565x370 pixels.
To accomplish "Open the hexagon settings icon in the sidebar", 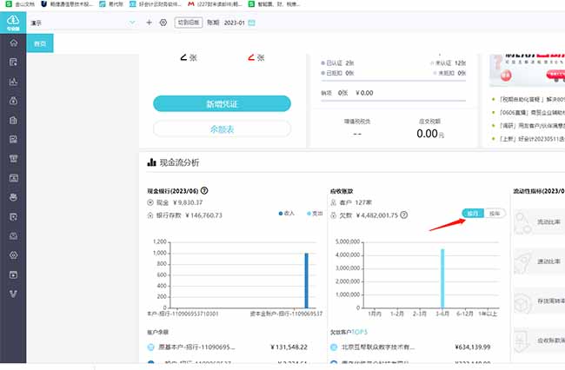I will pos(13,255).
